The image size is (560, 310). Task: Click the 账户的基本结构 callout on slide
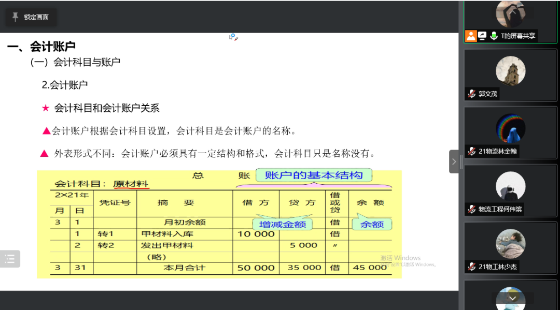tap(314, 175)
